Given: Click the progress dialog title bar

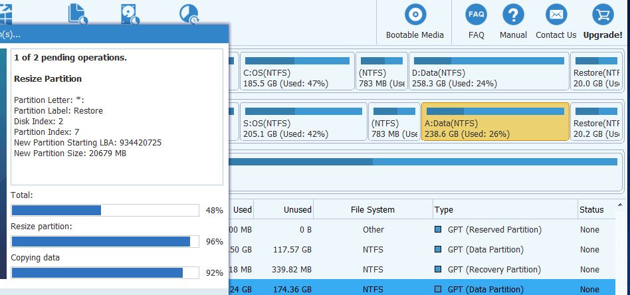Looking at the screenshot, I should [114, 34].
